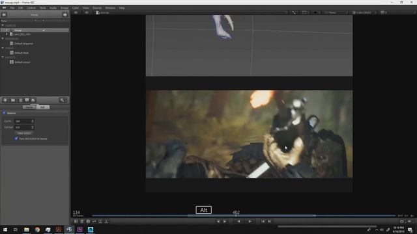The height and width of the screenshot is (234, 417).
Task: Click the play backward button
Action: click(238, 221)
